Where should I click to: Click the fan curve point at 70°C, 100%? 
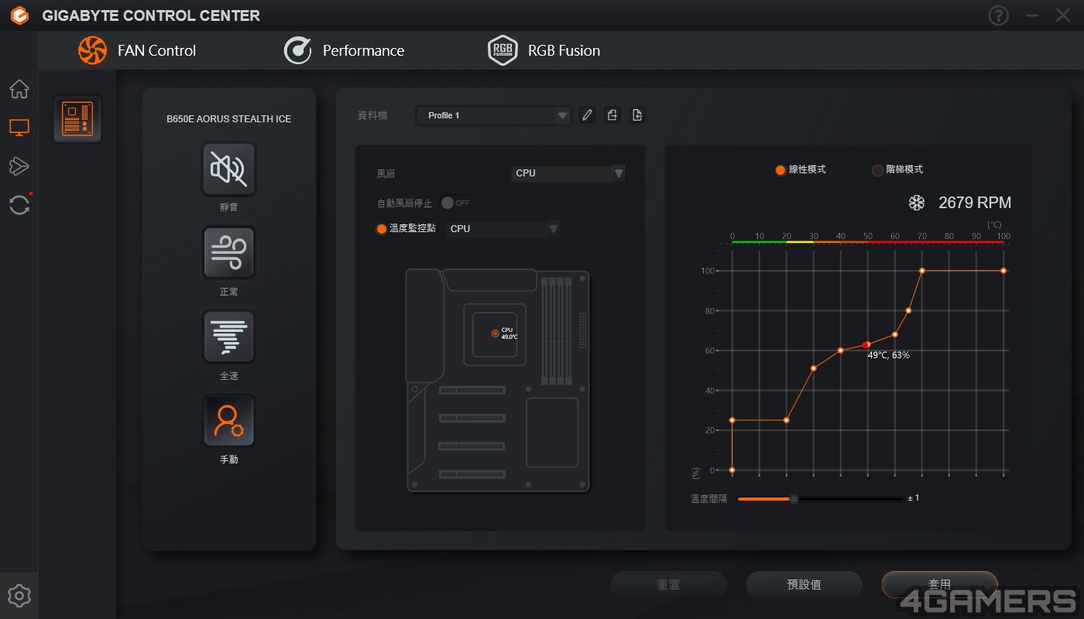tap(922, 271)
